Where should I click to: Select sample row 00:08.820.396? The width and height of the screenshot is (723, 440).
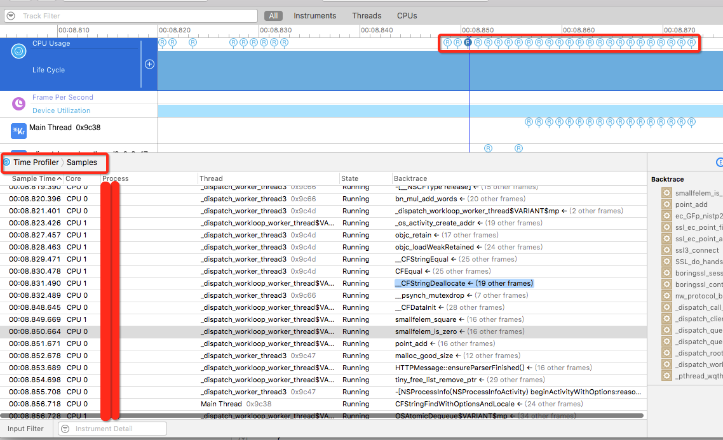click(323, 199)
